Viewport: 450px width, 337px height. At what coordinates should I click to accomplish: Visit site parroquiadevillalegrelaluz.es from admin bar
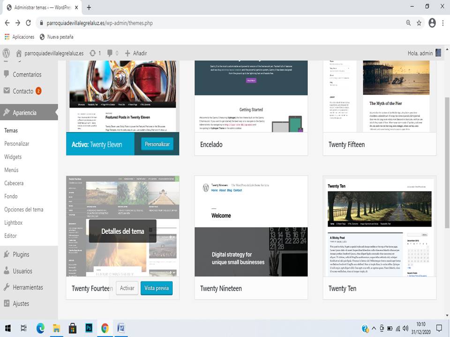point(50,53)
